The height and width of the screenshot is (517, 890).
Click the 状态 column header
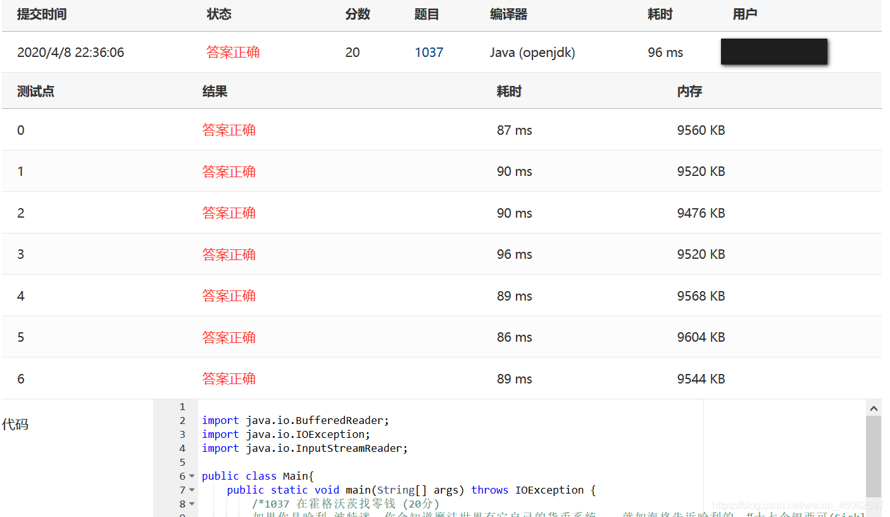click(x=219, y=14)
